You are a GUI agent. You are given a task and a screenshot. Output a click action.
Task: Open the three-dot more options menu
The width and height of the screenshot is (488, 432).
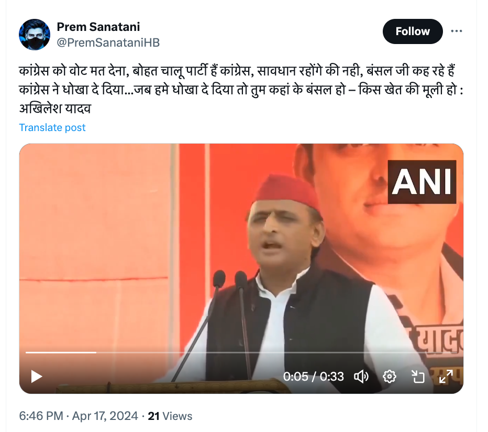[x=456, y=31]
